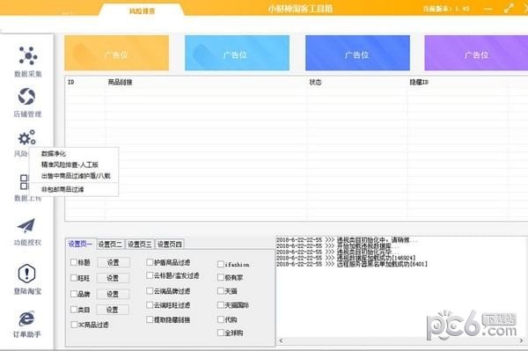Choose the 出售中商品过滤 menu entry
Viewport: 528px width, 351px height.
(x=76, y=176)
